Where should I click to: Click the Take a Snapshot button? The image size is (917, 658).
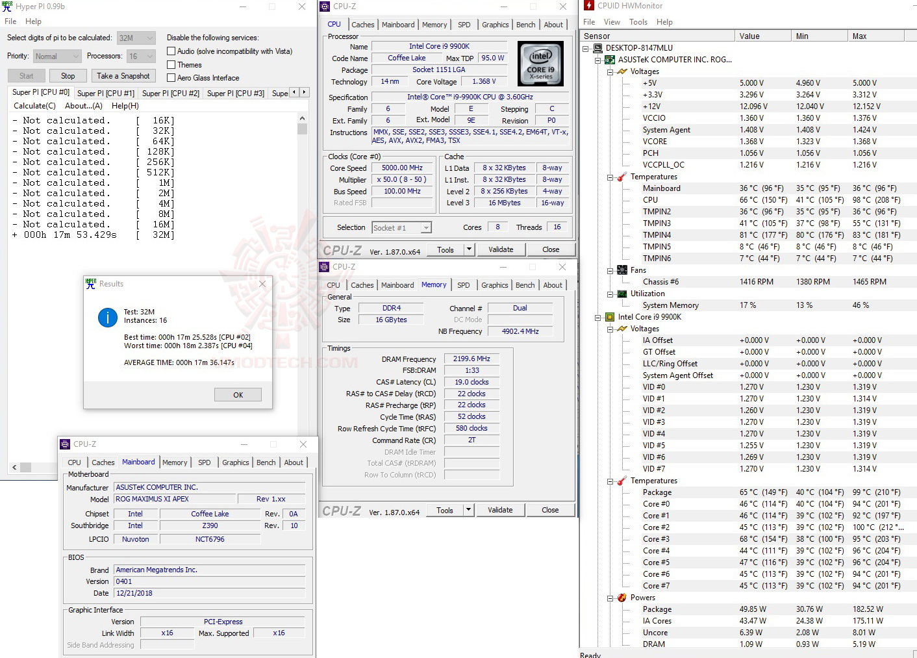123,76
